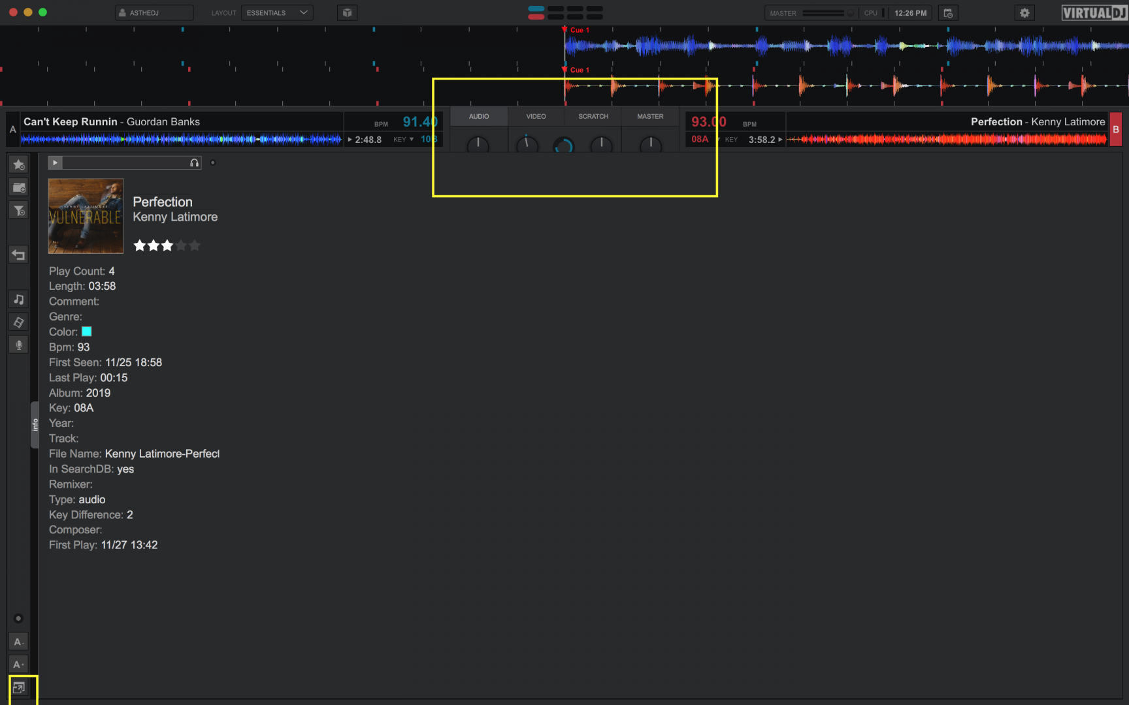Select the deck A letter label
1129x705 pixels.
click(12, 129)
